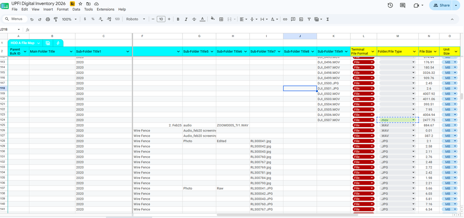View cloud document status
Image resolution: width=464 pixels, height=218 pixels.
(96, 3)
